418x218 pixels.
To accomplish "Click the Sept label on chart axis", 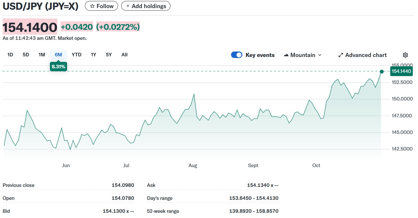I will coord(253,166).
